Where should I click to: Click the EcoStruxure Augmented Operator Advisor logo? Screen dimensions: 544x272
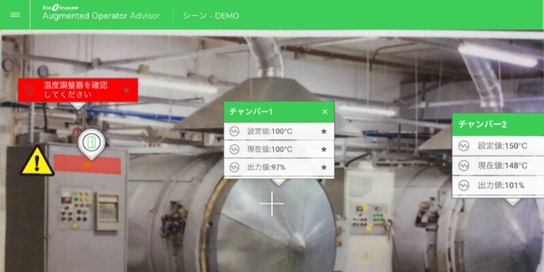(101, 12)
